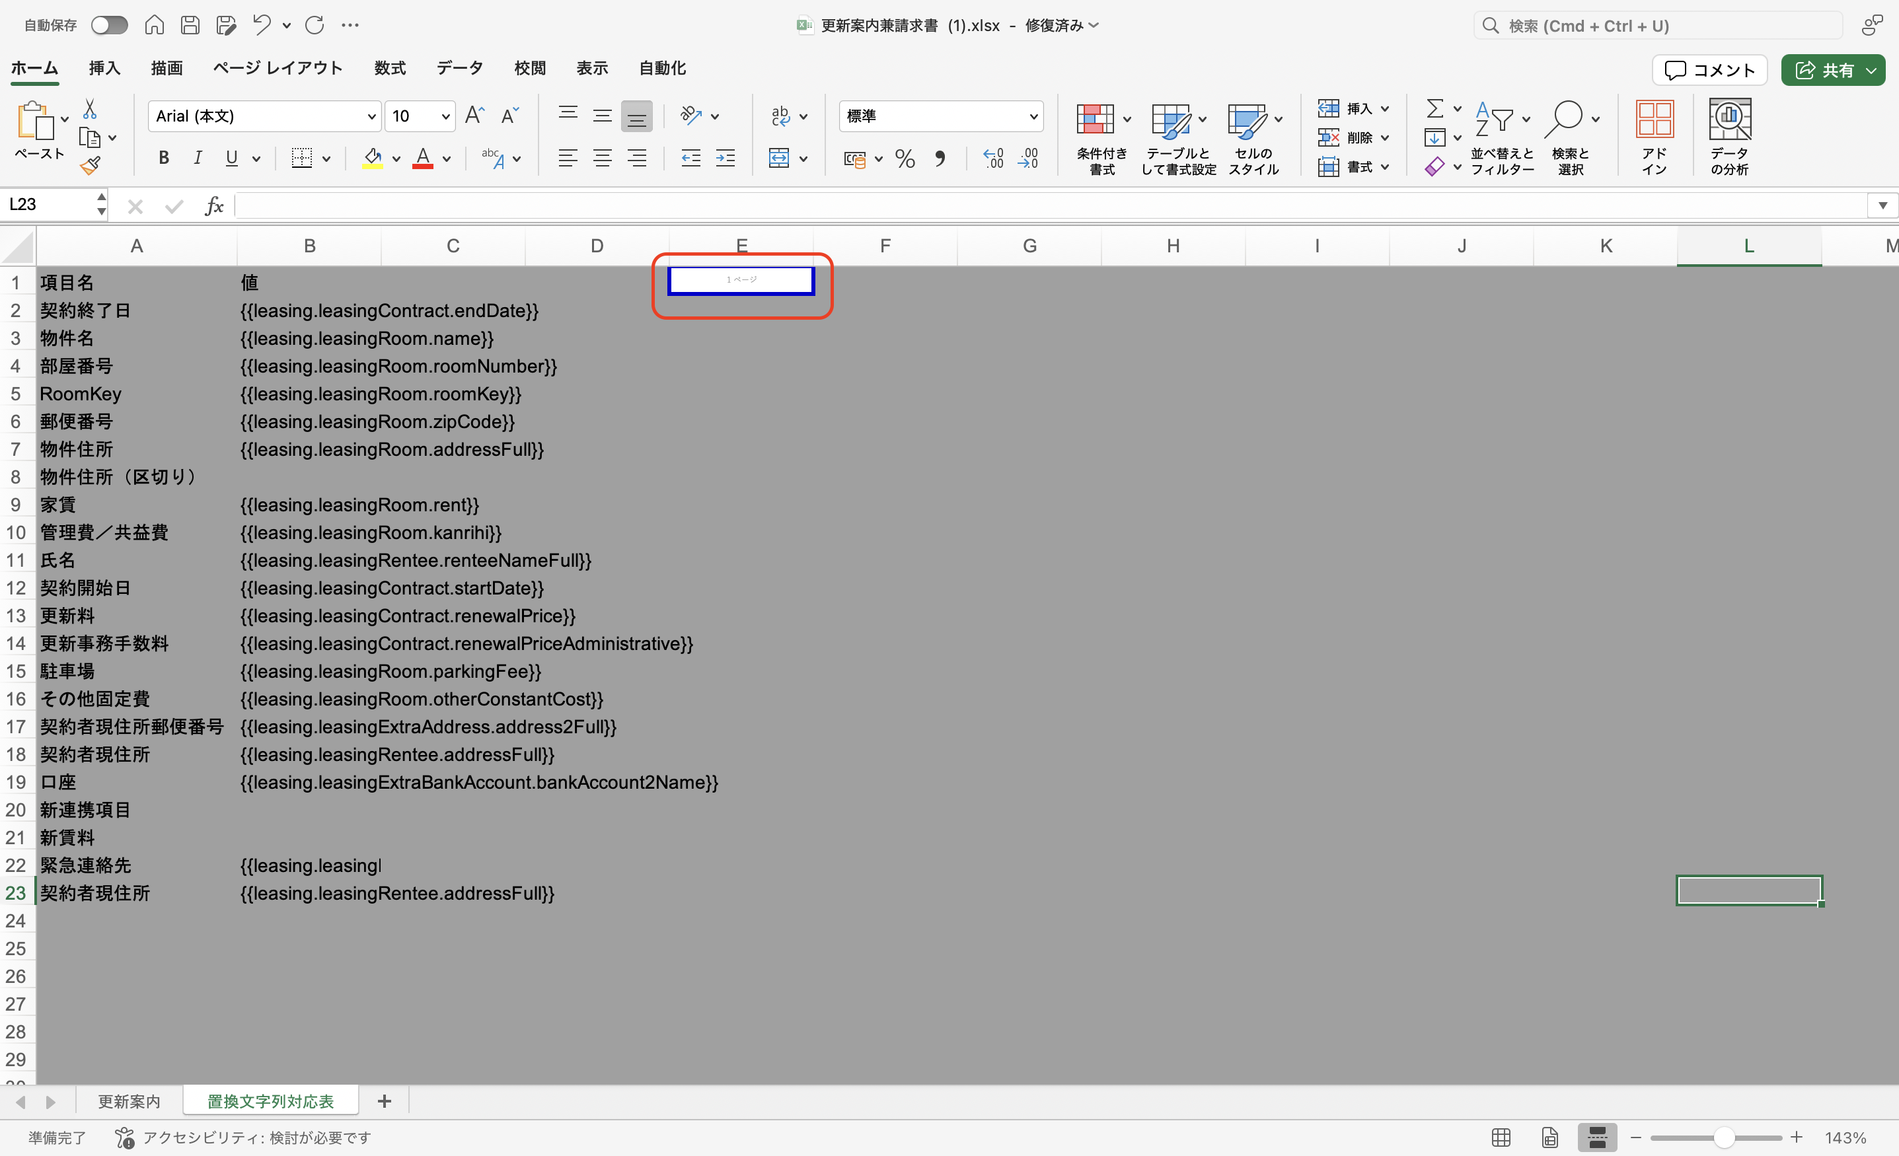This screenshot has height=1156, width=1899.
Task: Align text to middle vertically
Action: pos(602,116)
